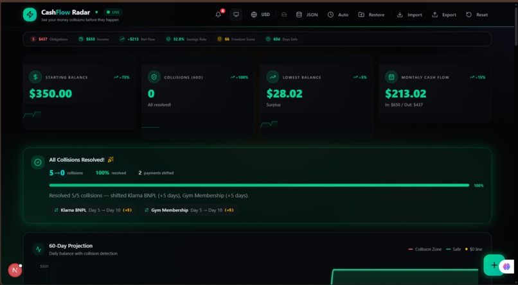Open the USD currency selector

(x=260, y=15)
